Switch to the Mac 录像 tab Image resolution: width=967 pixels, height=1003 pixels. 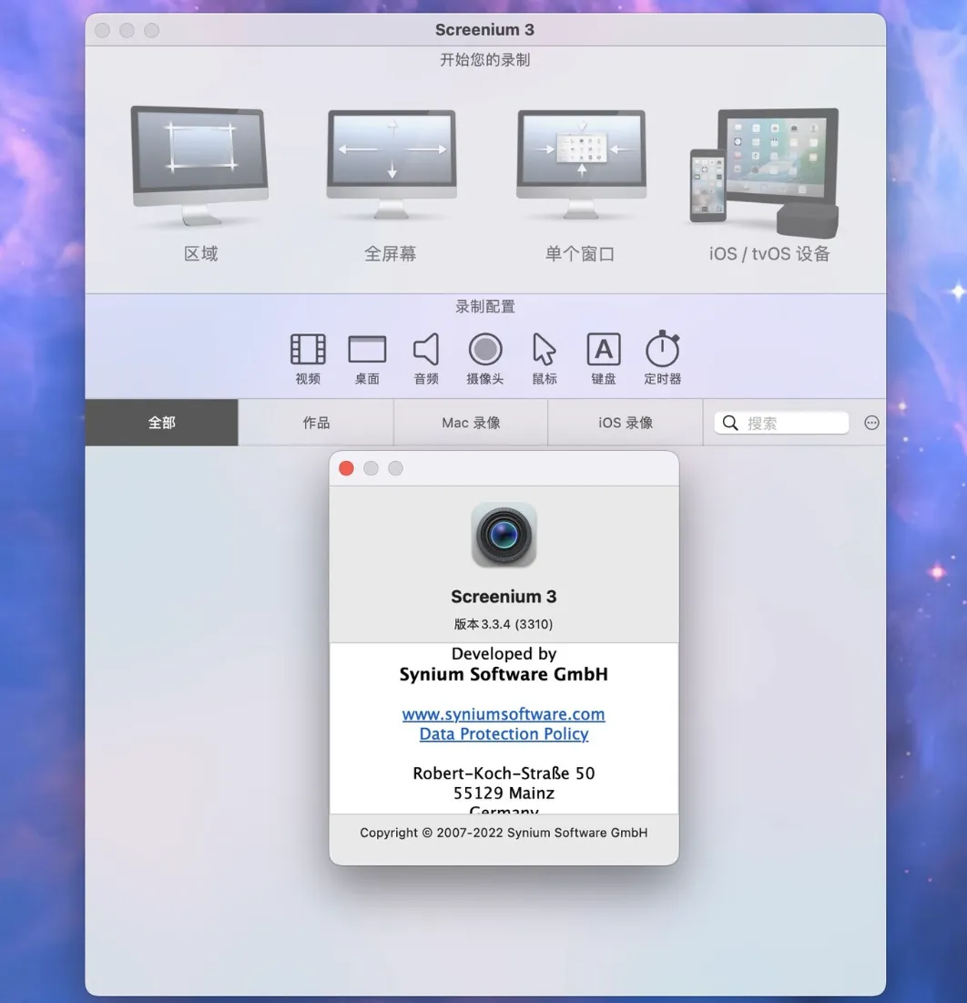(x=471, y=423)
